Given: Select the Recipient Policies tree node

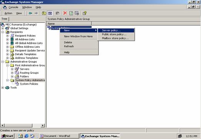Looking at the screenshot, I should tap(25, 36).
